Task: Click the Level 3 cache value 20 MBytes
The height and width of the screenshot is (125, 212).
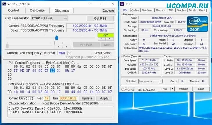Action: click(185, 73)
